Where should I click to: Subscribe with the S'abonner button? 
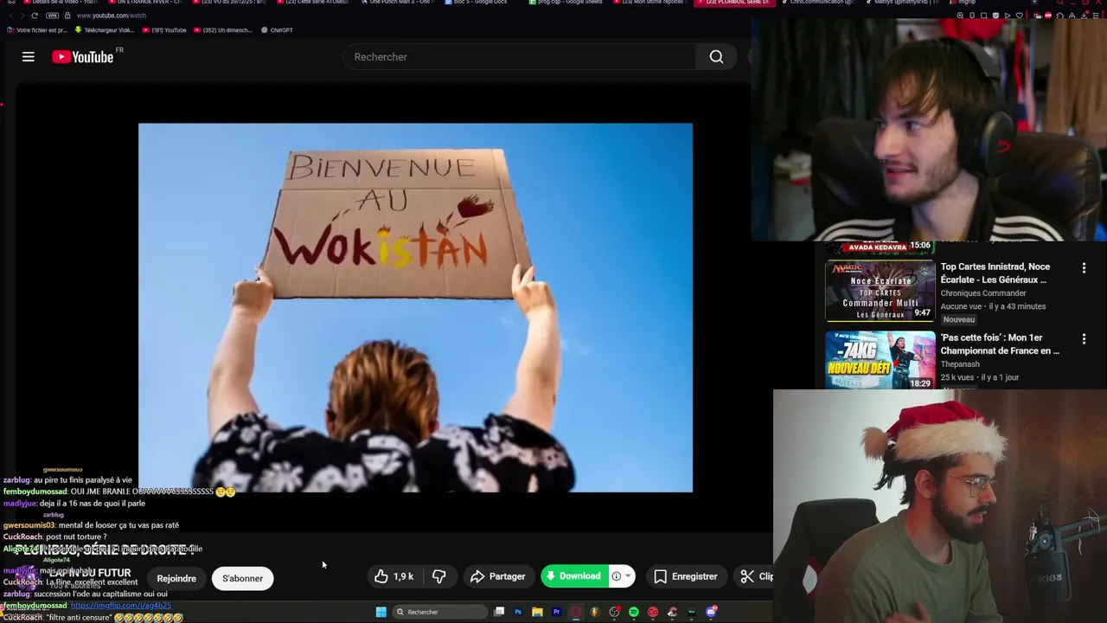pos(242,578)
